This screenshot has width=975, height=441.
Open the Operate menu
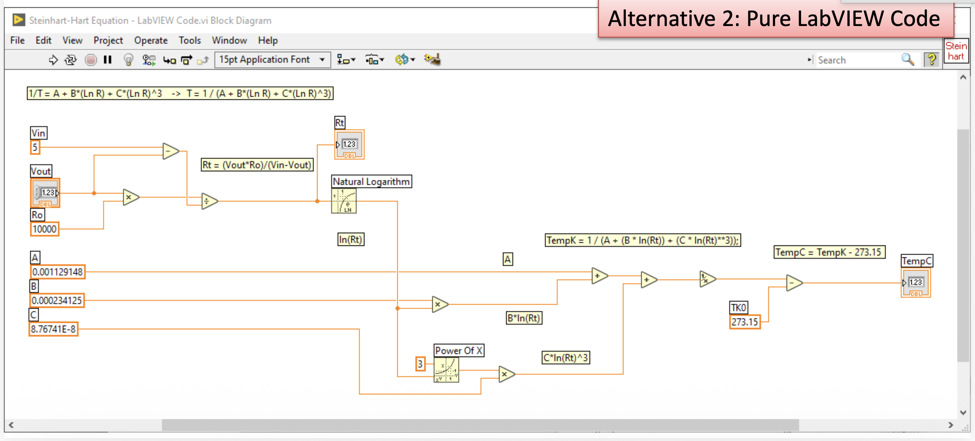[x=151, y=40]
